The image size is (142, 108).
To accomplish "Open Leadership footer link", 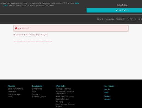I will (x=12, y=91).
